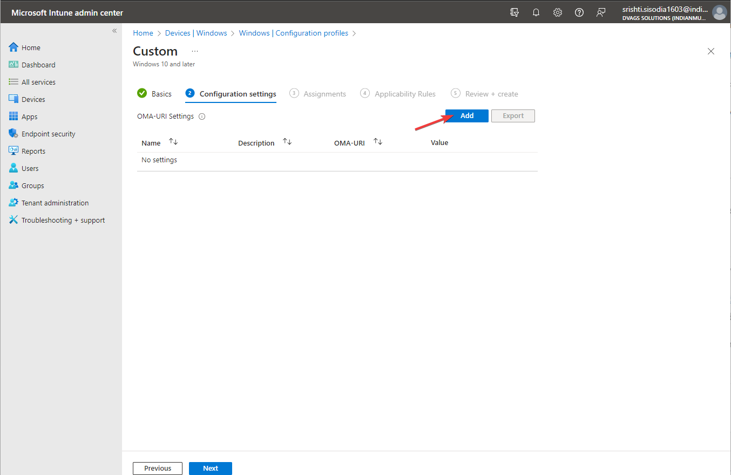Viewport: 731px width, 475px height.
Task: Select the Endpoint security shield icon
Action: 13,133
